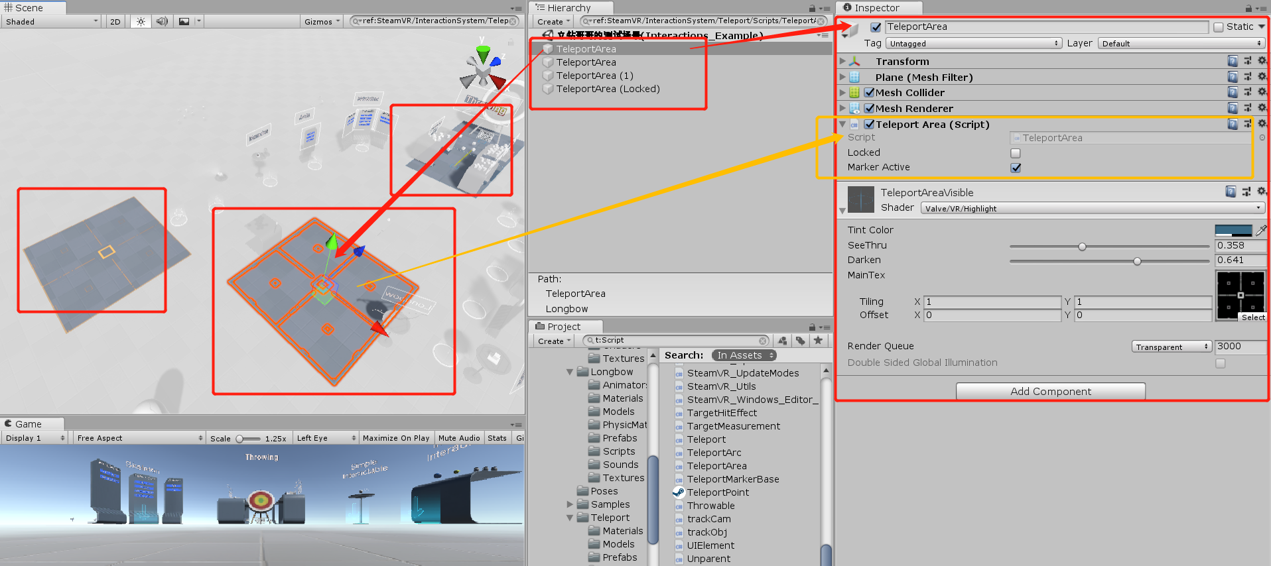The image size is (1271, 566).
Task: Disable the Mesh Renderer component checkbox
Action: click(869, 109)
